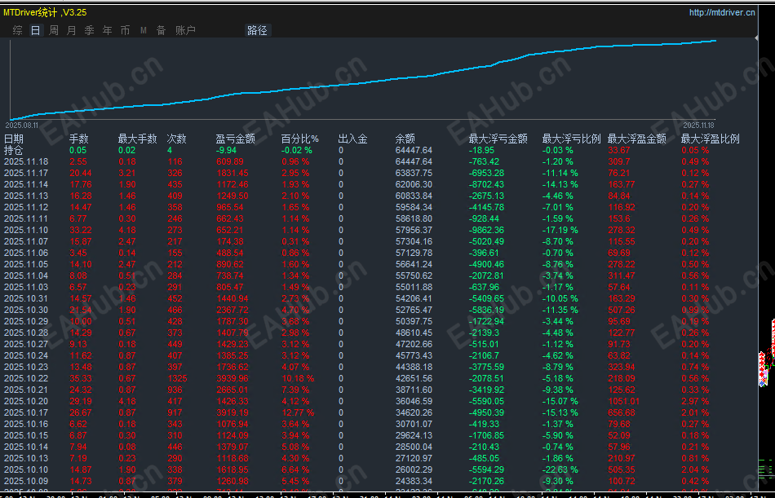Screen dimensions: 775x498
Task: Click the 路径 path button
Action: pyautogui.click(x=258, y=31)
